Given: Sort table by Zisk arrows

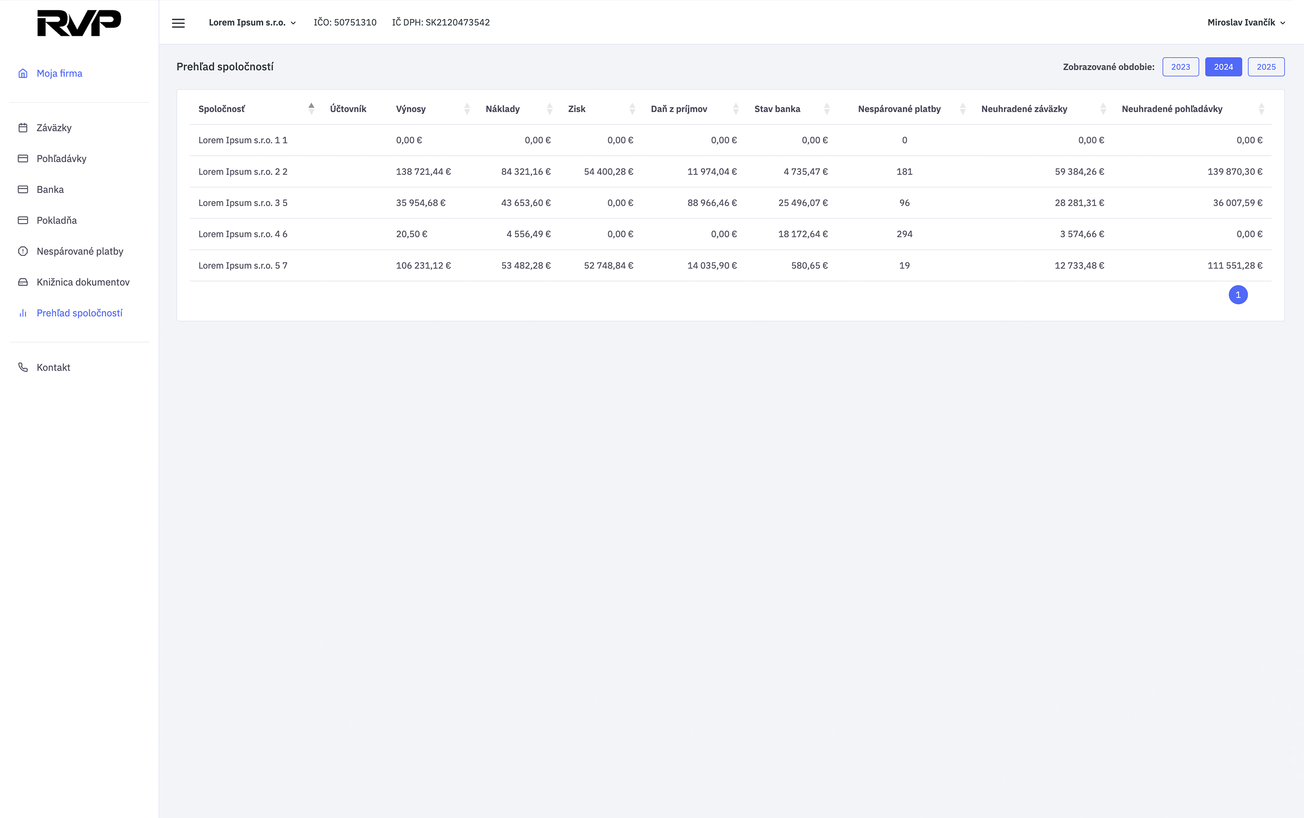Looking at the screenshot, I should click(x=632, y=109).
